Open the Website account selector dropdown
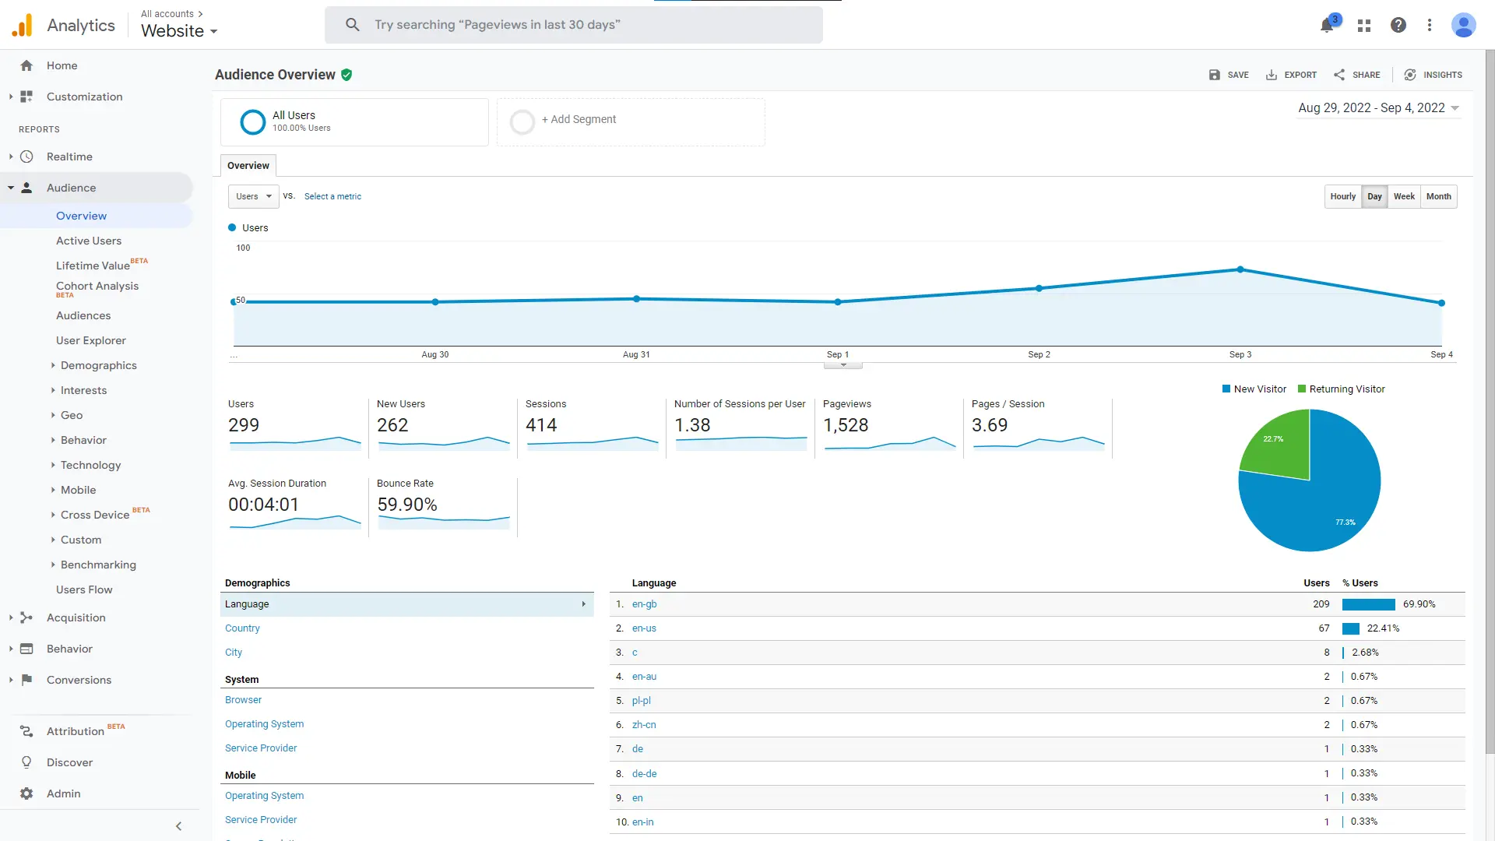This screenshot has width=1495, height=841. point(179,31)
